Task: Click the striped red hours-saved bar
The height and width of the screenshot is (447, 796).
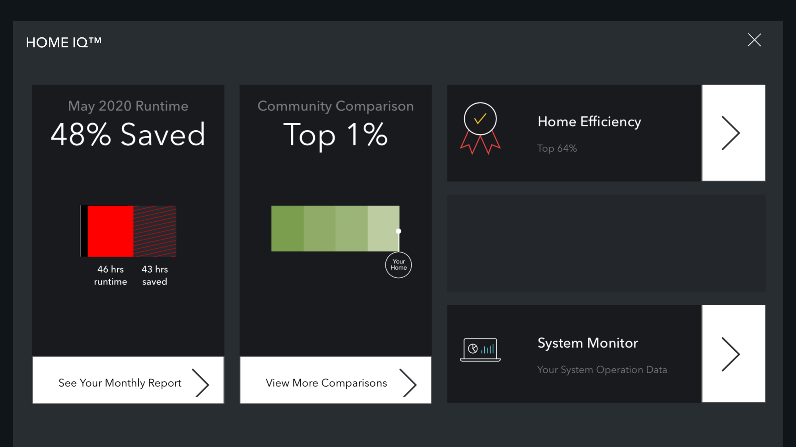Action: (155, 231)
